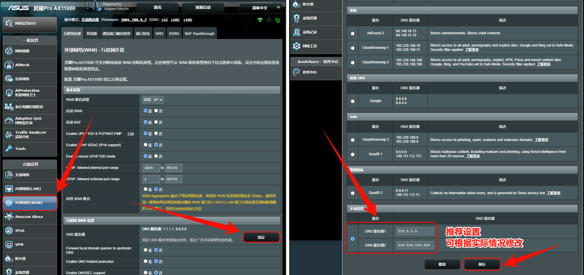This screenshot has height=275, width=584.
Task: Open AiMesh sidebar icon
Action: [9, 65]
